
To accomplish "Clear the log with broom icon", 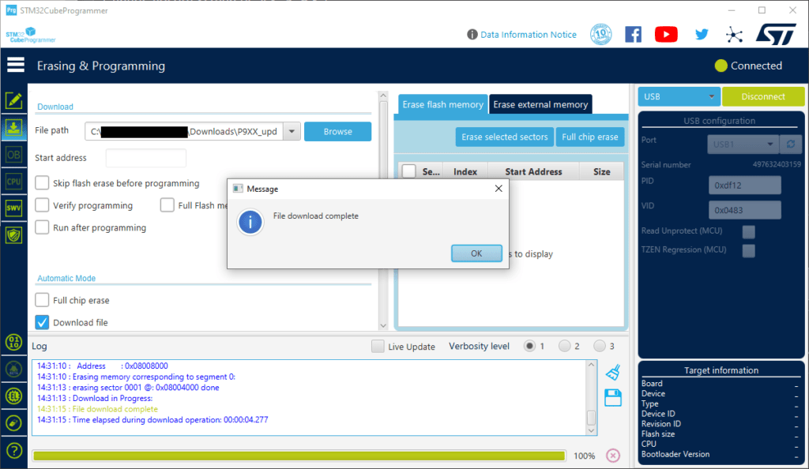I will [x=613, y=372].
